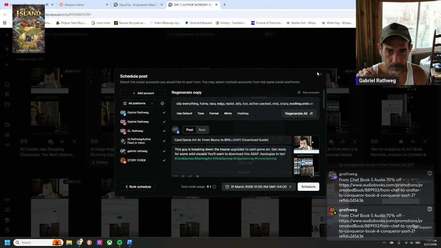The width and height of the screenshot is (441, 248).
Task: Open the Shigure Soen Ryu bookmark
Action: coord(71,23)
